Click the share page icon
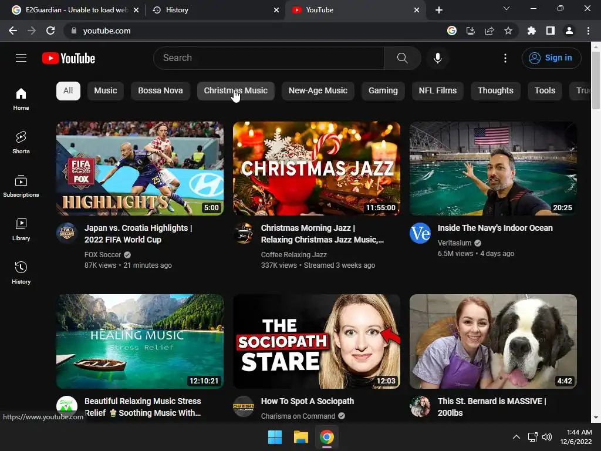The height and width of the screenshot is (451, 601). tap(489, 31)
